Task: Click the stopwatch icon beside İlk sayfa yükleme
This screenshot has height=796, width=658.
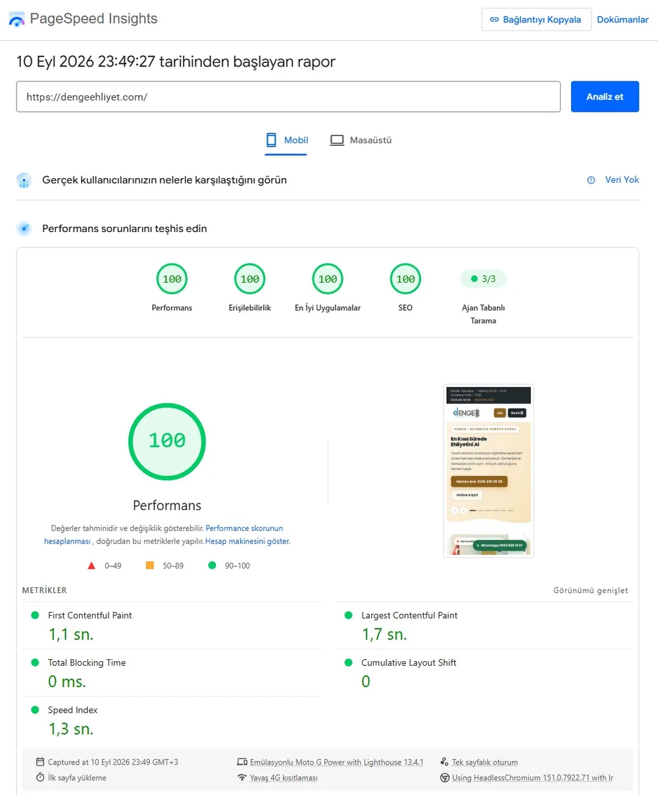Action: [x=41, y=778]
